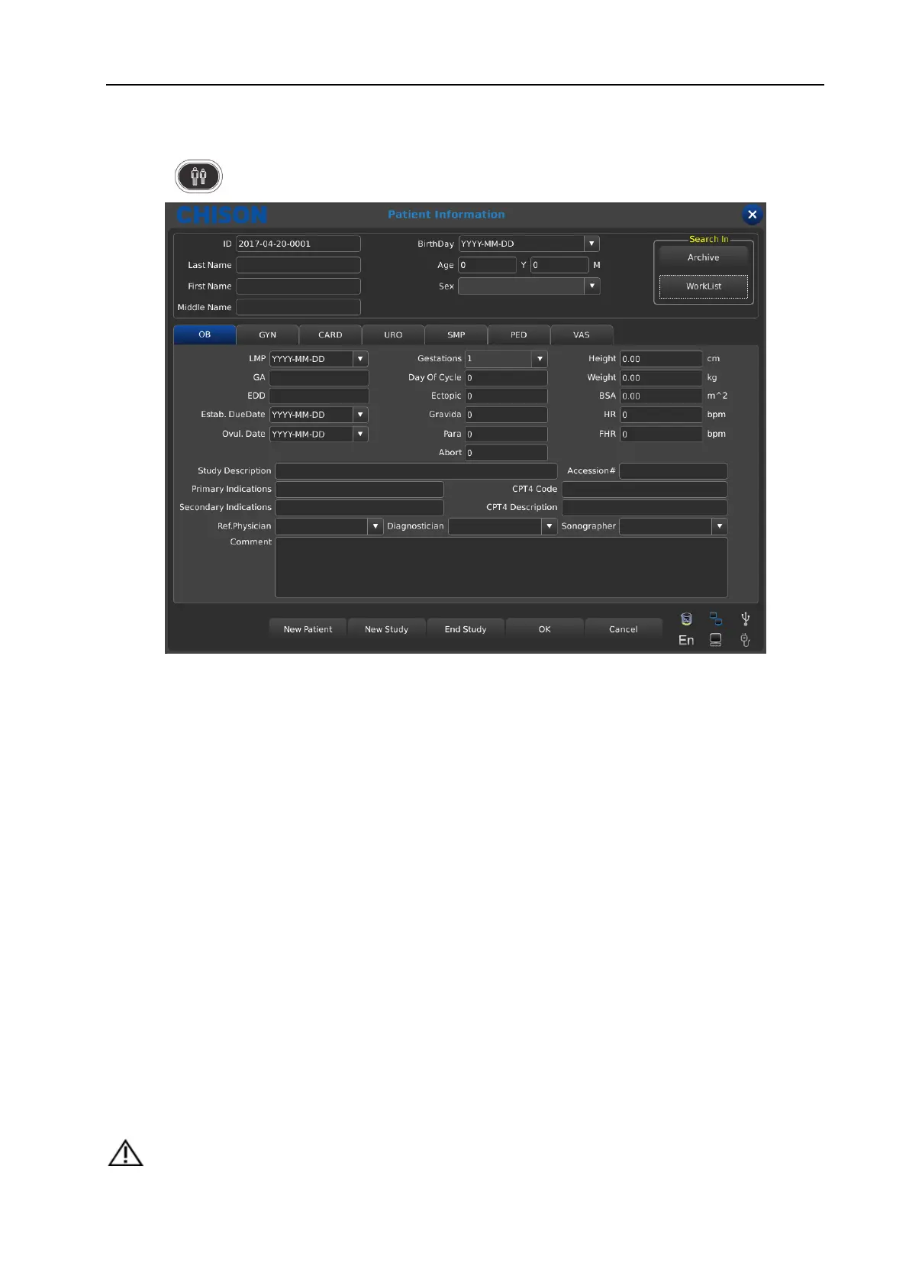909x1286 pixels.
Task: Click the computer monitor status icon
Action: [x=715, y=640]
